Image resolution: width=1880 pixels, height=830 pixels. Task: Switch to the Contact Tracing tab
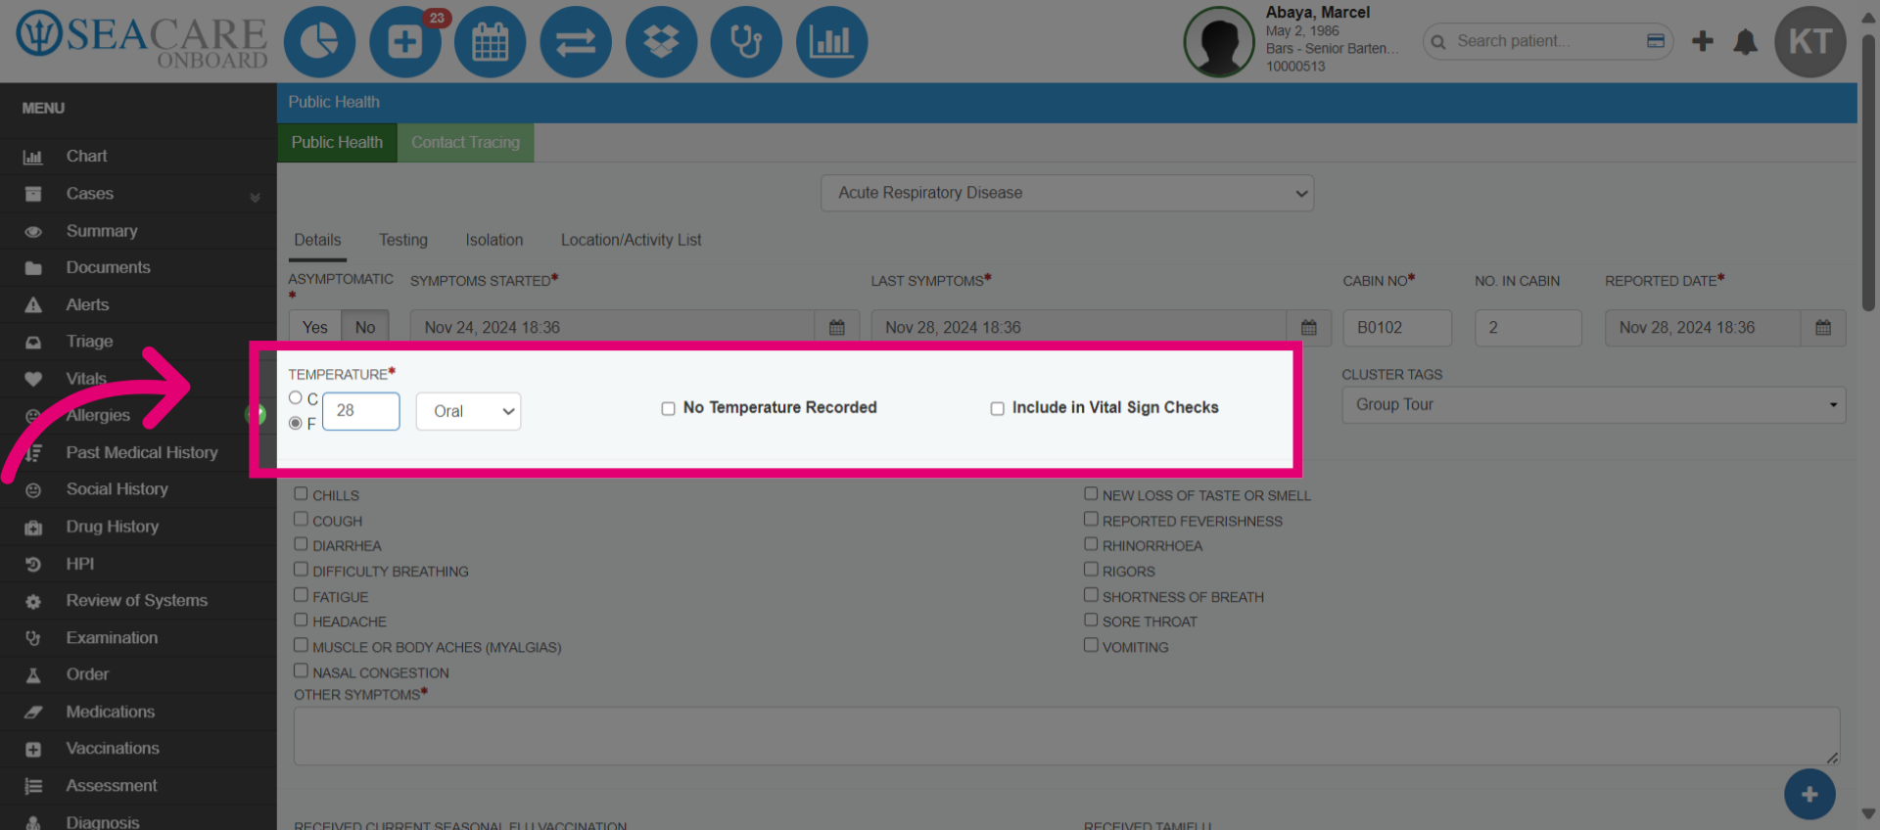pos(465,143)
